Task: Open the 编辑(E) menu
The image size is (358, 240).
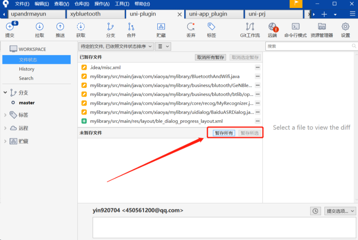Action: pyautogui.click(x=42, y=4)
